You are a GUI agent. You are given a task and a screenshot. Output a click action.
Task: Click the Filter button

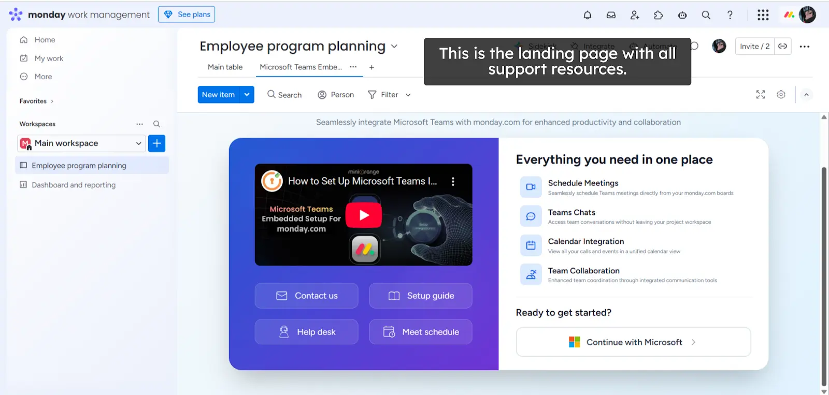click(x=383, y=95)
